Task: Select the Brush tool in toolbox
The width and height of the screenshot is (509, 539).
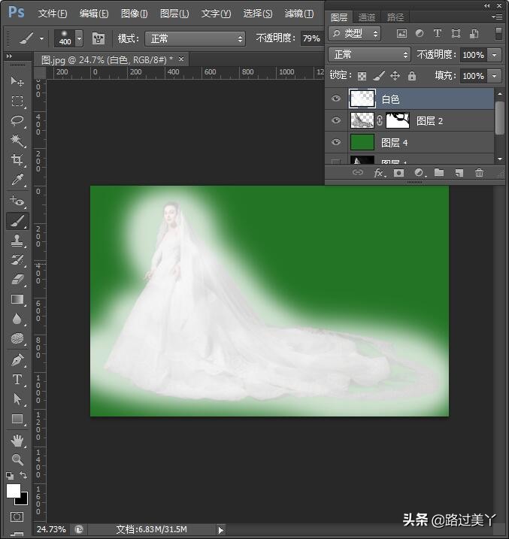Action: click(x=17, y=221)
